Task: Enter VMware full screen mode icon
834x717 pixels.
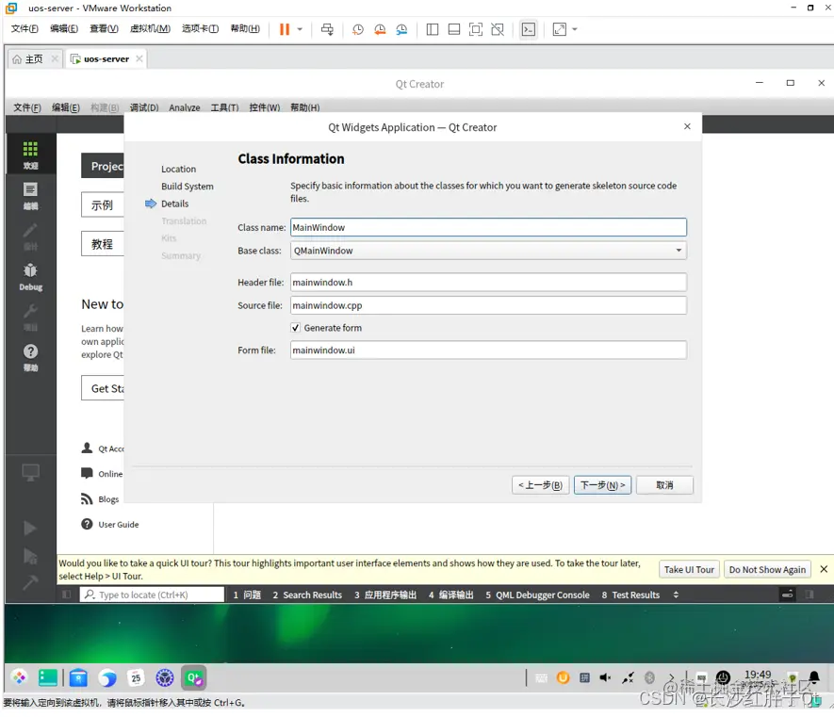Action: (476, 29)
